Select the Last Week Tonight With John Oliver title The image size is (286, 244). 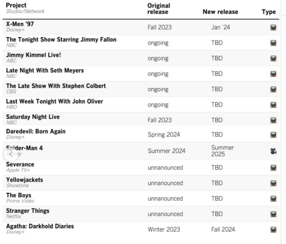tap(54, 102)
